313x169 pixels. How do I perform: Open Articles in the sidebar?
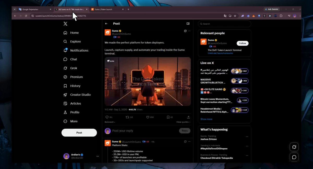pyautogui.click(x=72, y=104)
